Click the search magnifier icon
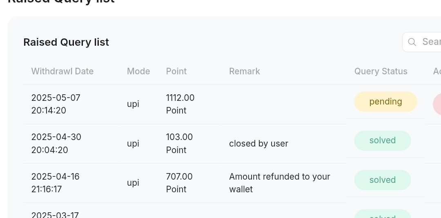441x218 pixels. (412, 42)
